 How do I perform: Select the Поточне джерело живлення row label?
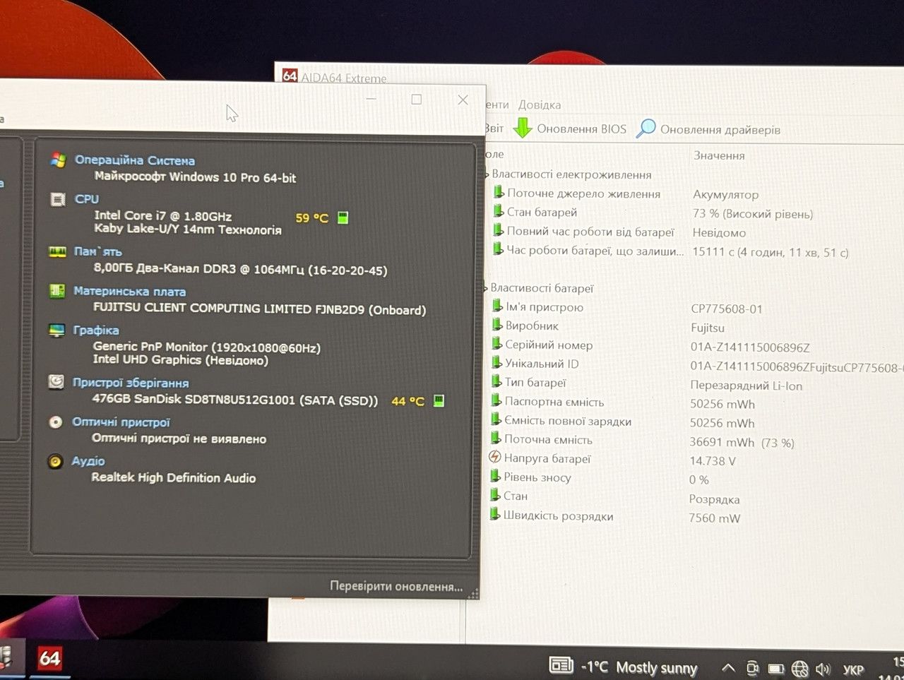583,193
